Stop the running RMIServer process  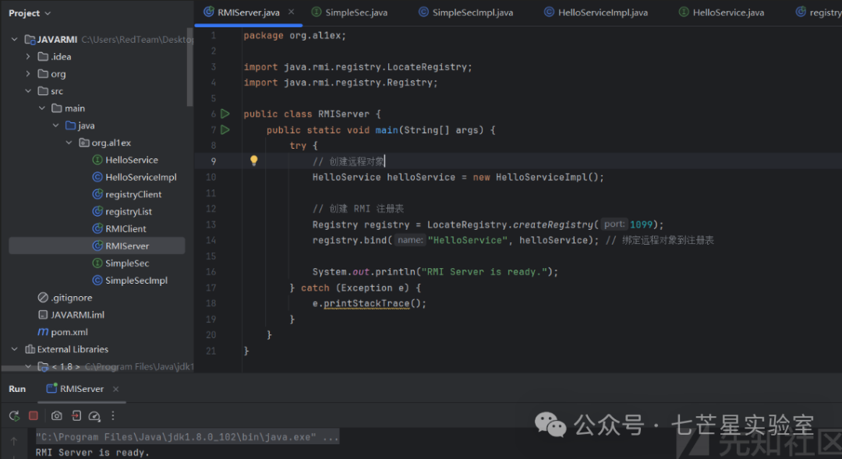34,415
